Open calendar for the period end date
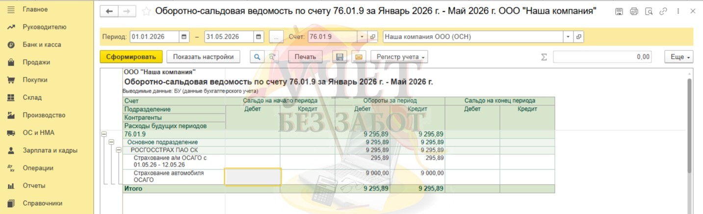Screen dimensions: 703x214 (259, 37)
